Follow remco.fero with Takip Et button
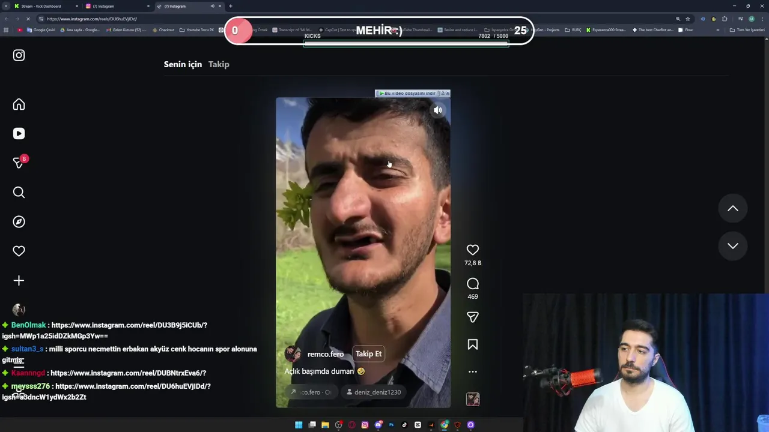 click(368, 354)
